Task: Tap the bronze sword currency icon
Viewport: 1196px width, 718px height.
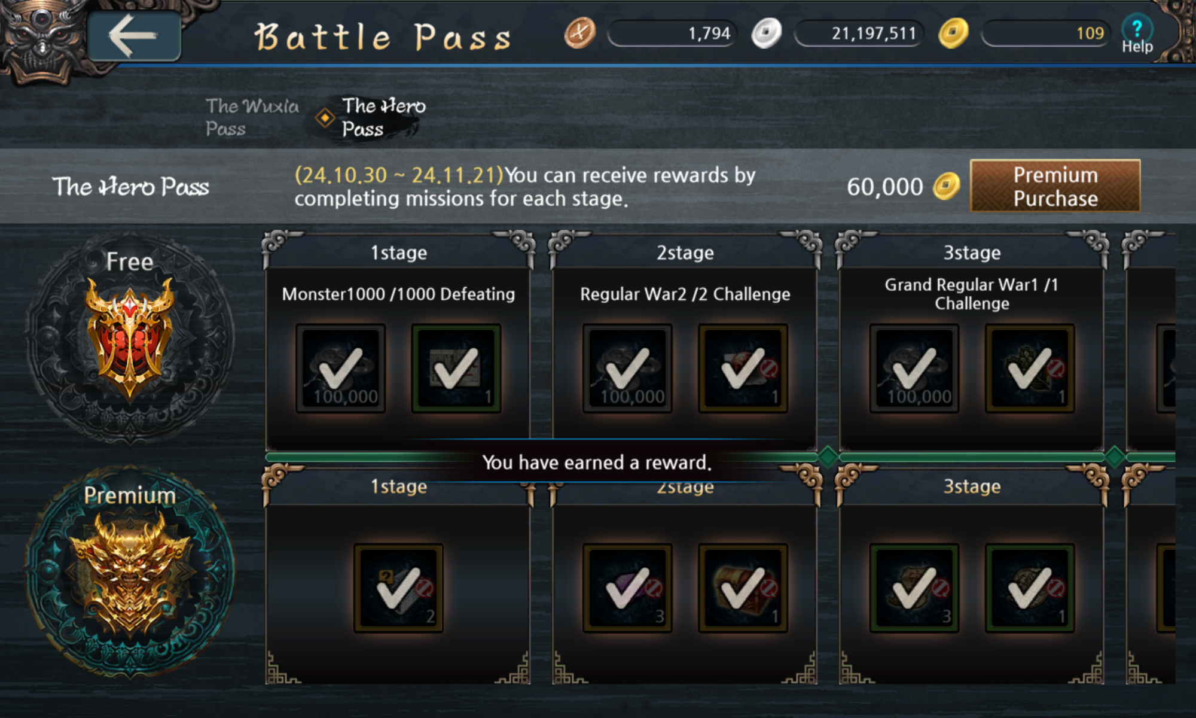Action: click(x=579, y=33)
